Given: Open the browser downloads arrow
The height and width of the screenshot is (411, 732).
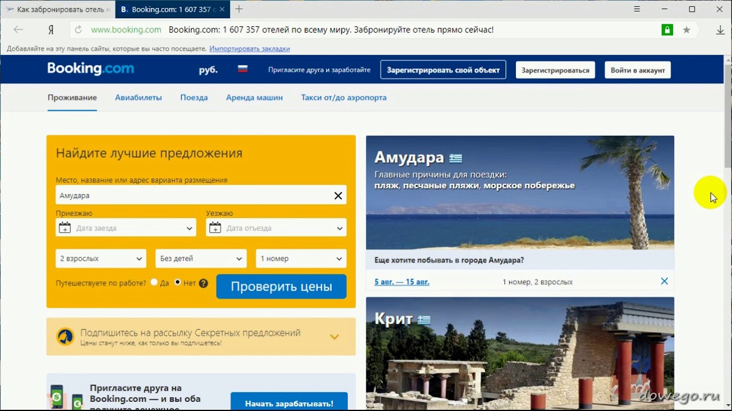Looking at the screenshot, I should [720, 30].
